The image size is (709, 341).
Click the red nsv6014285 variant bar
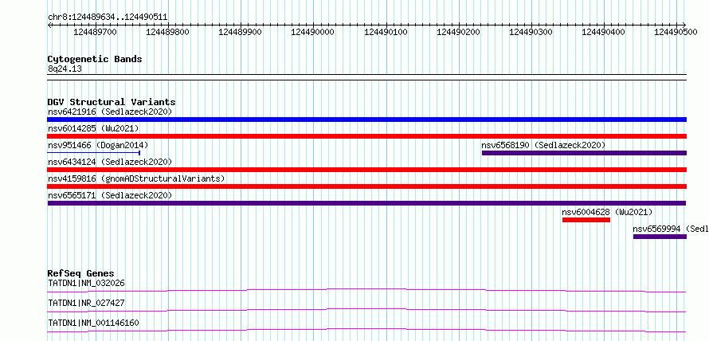coord(366,136)
